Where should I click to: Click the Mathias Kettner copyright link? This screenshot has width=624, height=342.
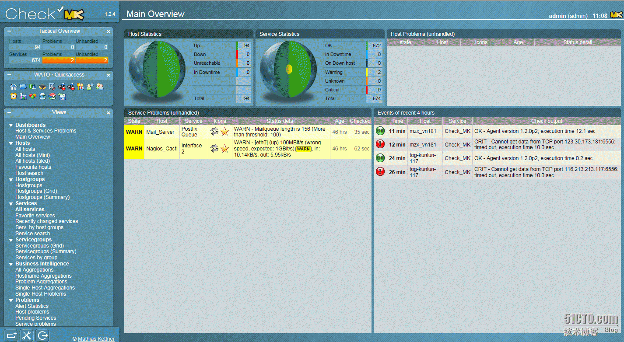(96, 339)
